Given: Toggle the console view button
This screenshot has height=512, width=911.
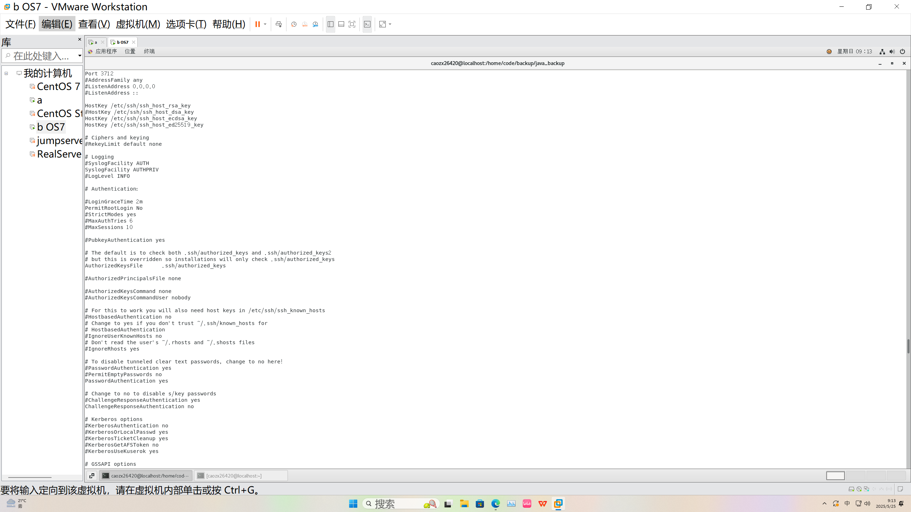Looking at the screenshot, I should coord(367,24).
